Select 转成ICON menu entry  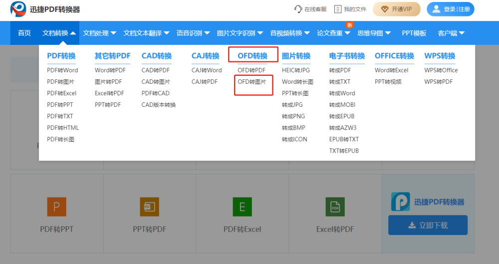point(294,139)
